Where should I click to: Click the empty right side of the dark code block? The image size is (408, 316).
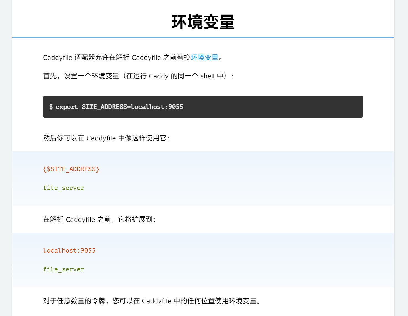(277, 107)
